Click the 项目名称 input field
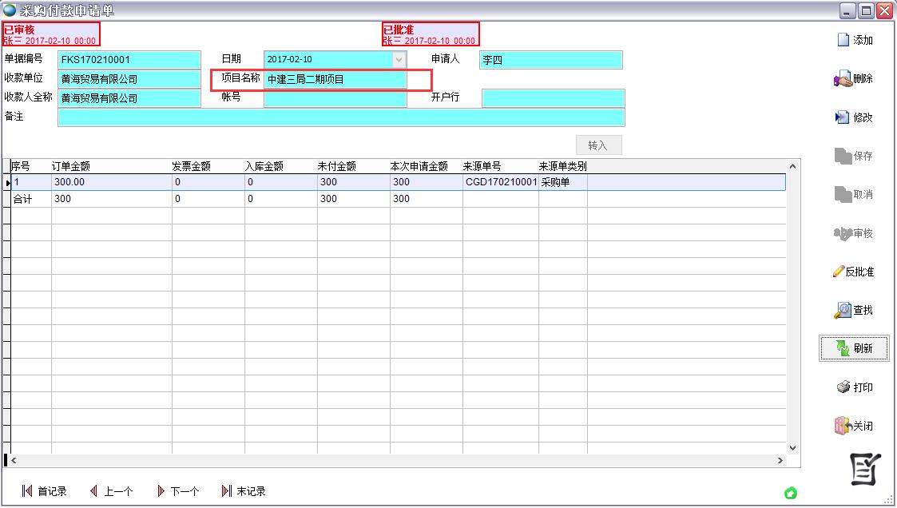This screenshot has width=897, height=508. [x=335, y=80]
